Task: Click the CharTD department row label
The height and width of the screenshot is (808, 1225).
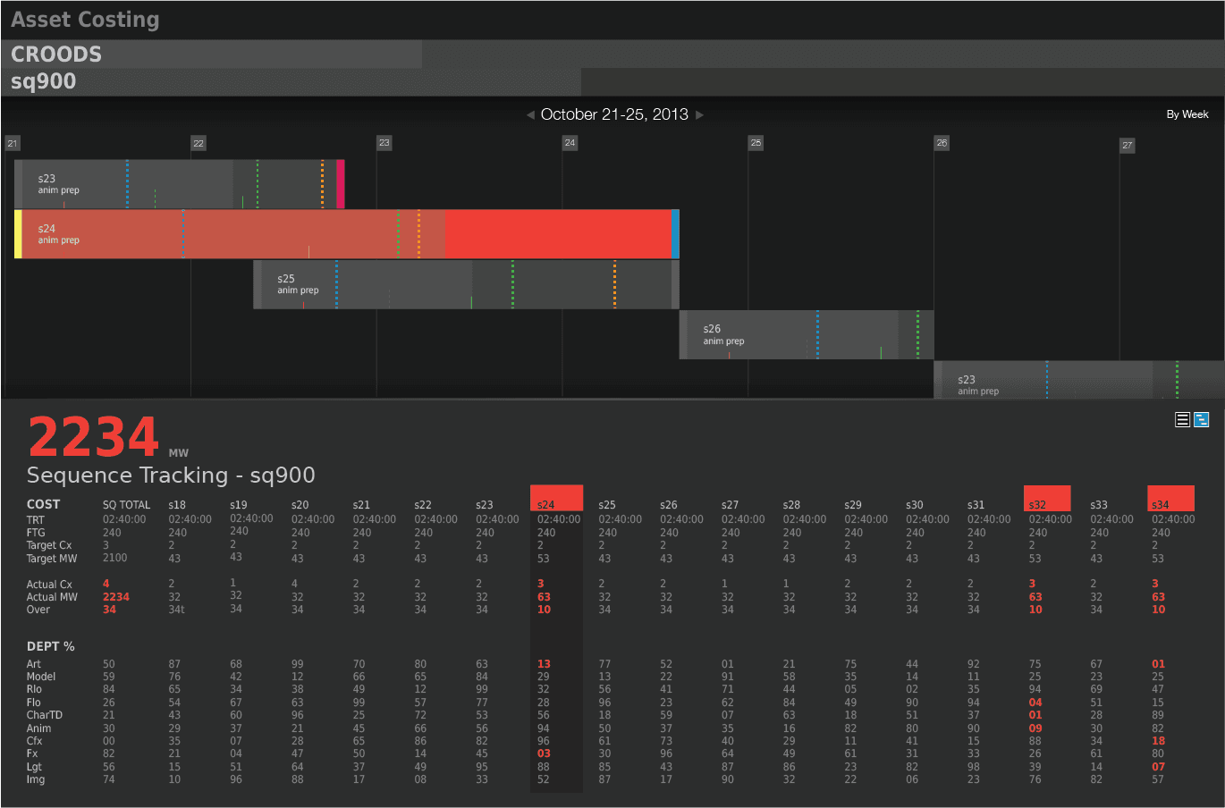Action: click(45, 715)
